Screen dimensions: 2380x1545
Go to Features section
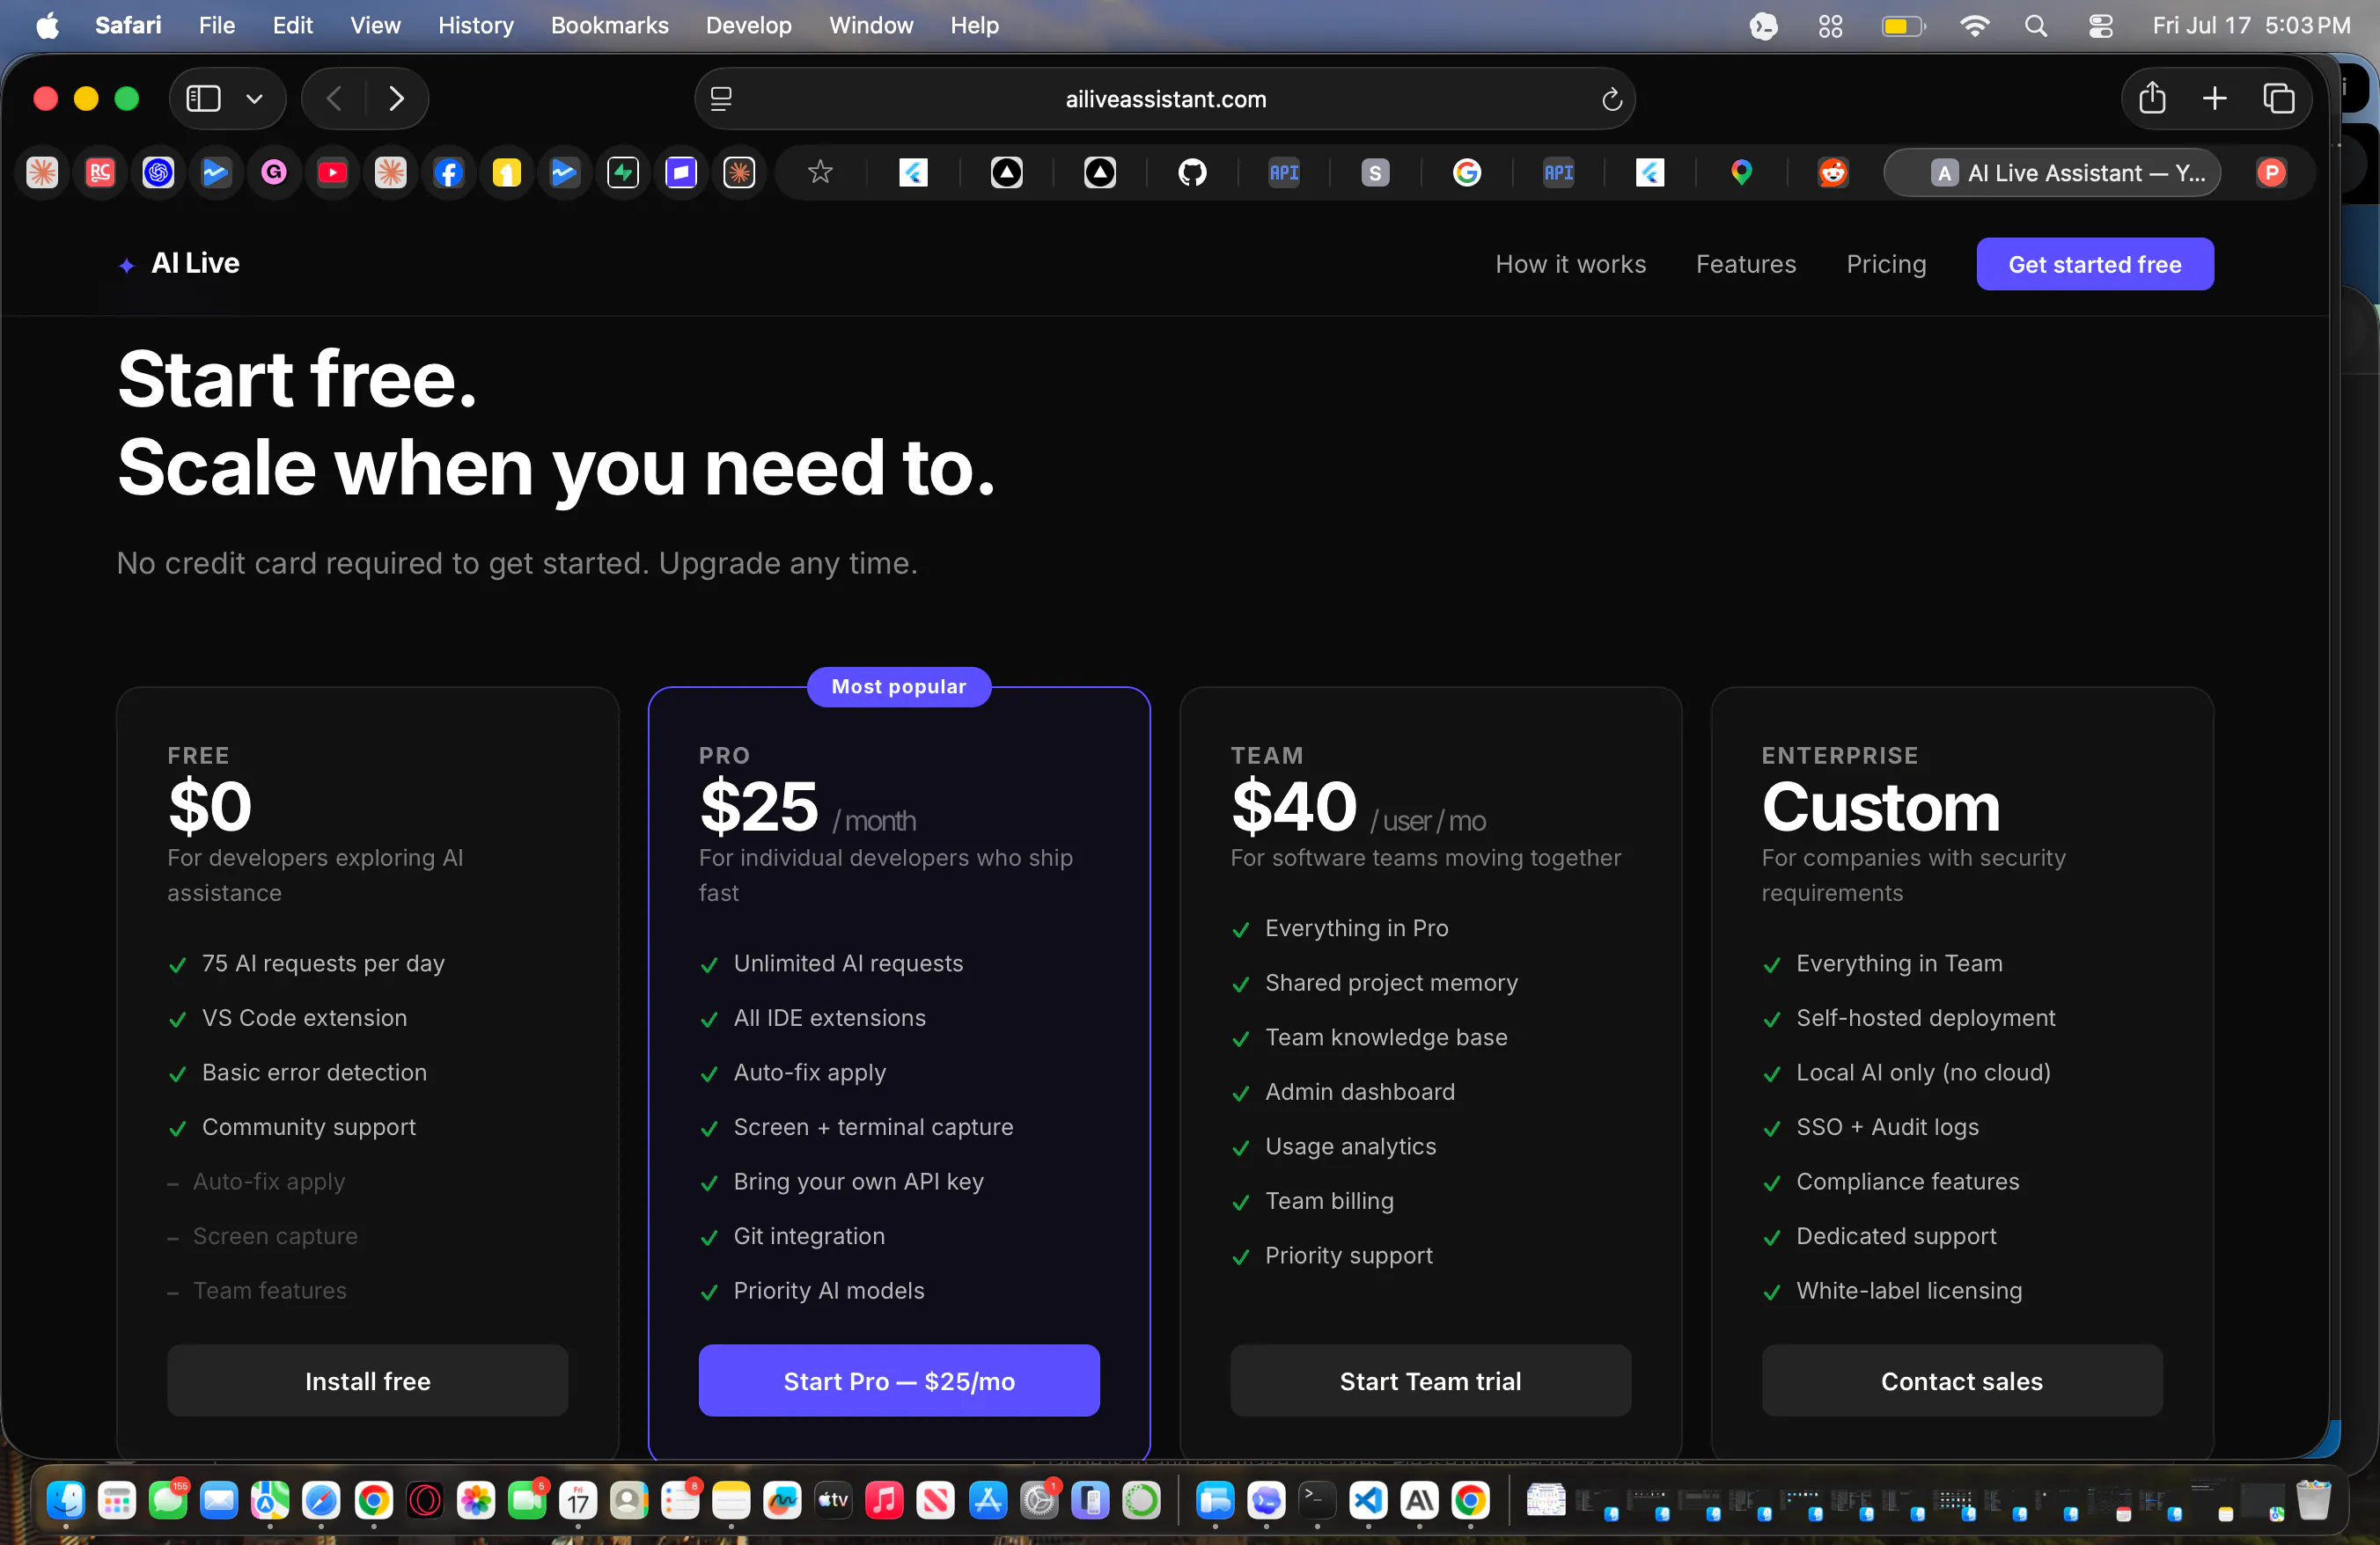(x=1745, y=264)
